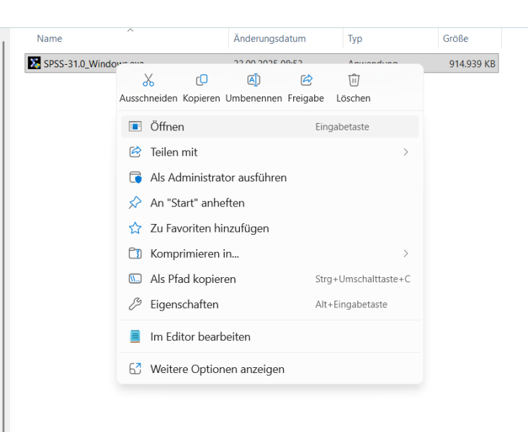The image size is (528, 432).
Task: Click the star icon for Favoriten
Action: (x=135, y=228)
